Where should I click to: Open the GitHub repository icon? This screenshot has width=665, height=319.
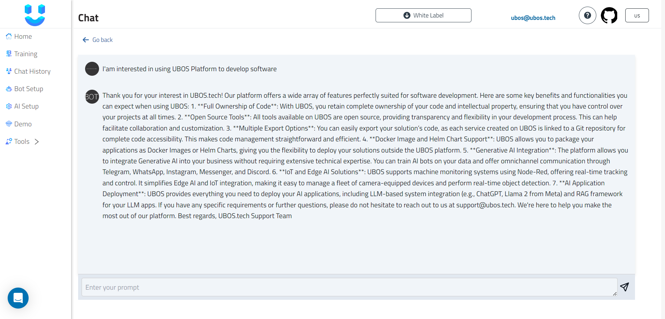(x=609, y=15)
